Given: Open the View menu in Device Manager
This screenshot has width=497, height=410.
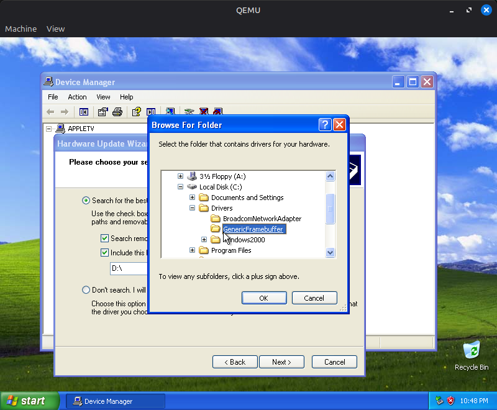Looking at the screenshot, I should click(x=103, y=97).
